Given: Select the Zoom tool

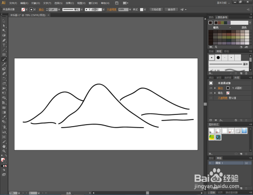Looking at the screenshot, I should [x=4, y=151].
